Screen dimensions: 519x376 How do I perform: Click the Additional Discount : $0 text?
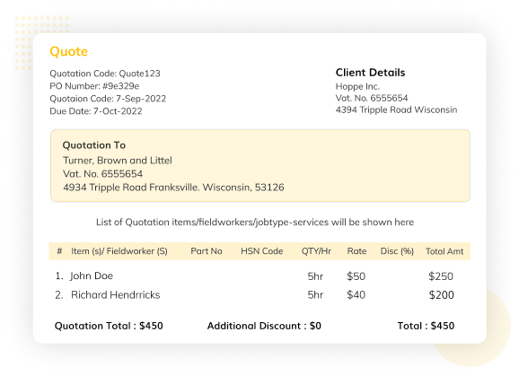(x=264, y=326)
